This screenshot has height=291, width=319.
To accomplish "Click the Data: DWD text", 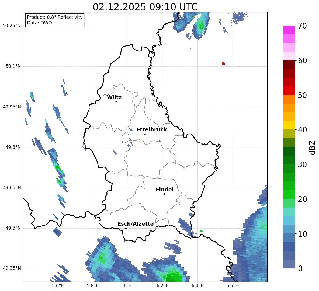I will pos(39,23).
